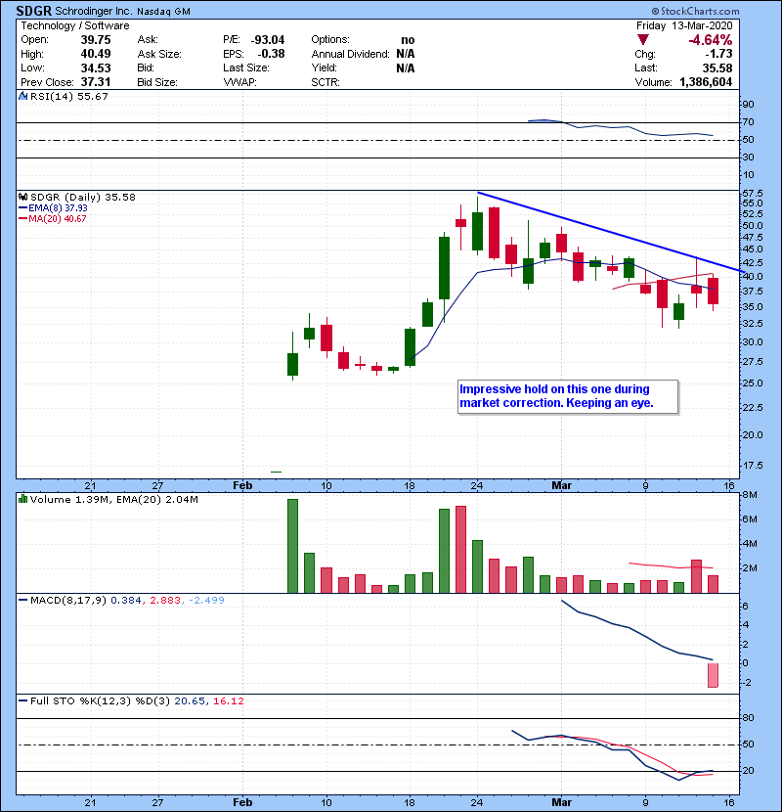Click the -4.64% percent change value
782x812 pixels.
710,40
